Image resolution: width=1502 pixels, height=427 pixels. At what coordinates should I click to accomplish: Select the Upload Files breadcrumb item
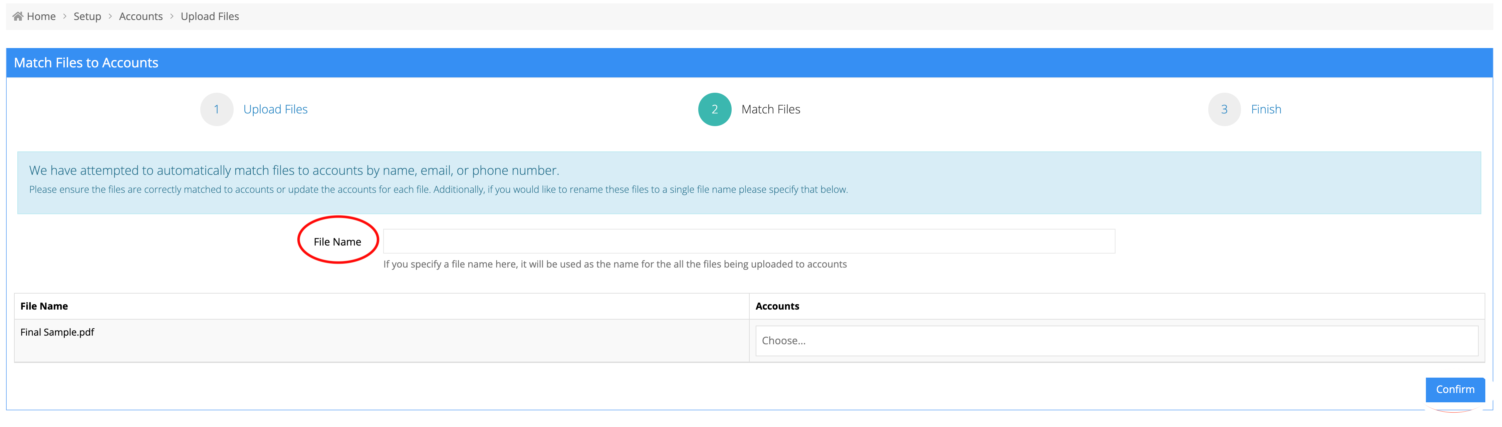(209, 16)
